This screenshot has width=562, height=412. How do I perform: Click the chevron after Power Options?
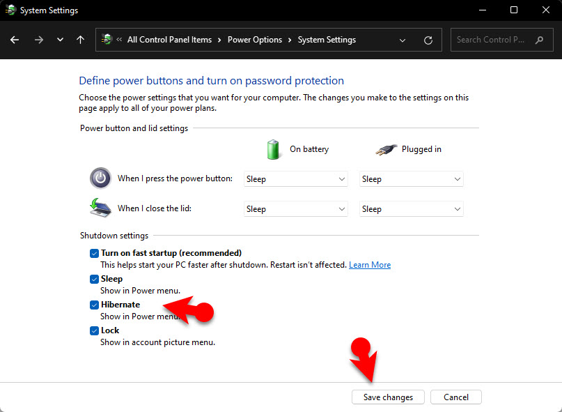[x=290, y=40]
